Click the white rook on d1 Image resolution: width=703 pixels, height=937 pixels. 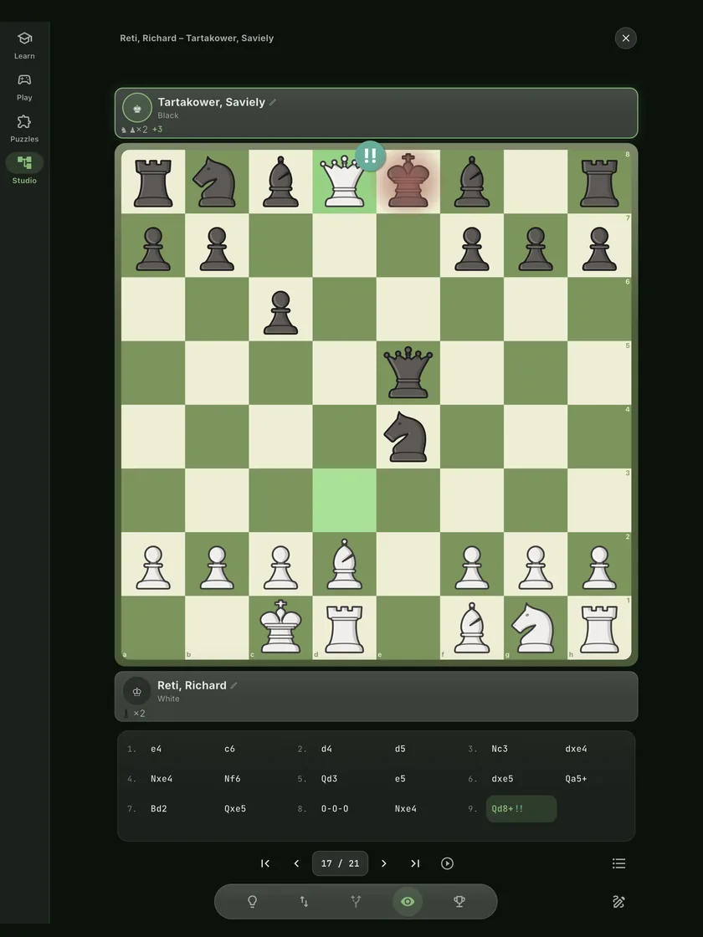[x=344, y=627]
